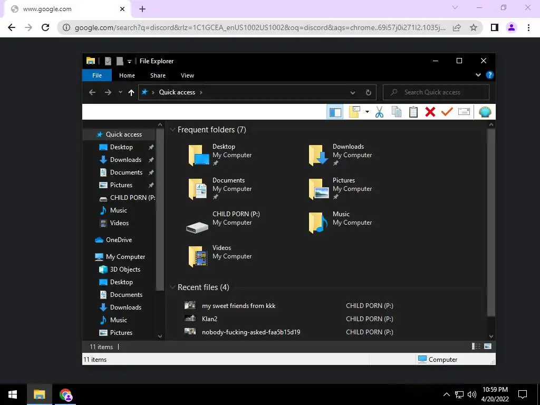Screen dimensions: 540x405
Task: Open Chrome side panel
Action: [x=495, y=27]
